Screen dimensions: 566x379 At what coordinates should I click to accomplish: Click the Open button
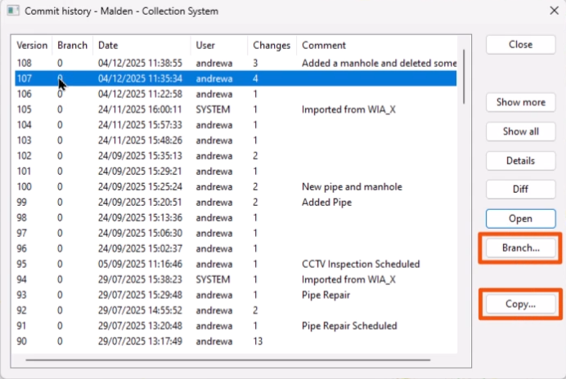(520, 219)
